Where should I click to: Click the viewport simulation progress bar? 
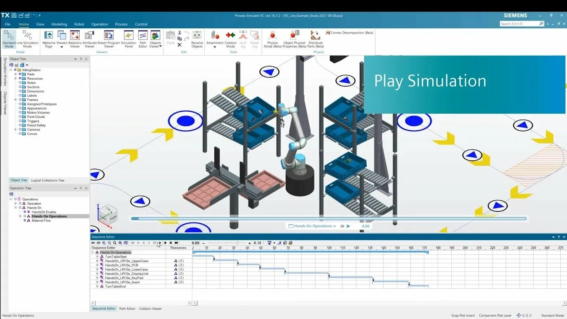click(x=329, y=218)
